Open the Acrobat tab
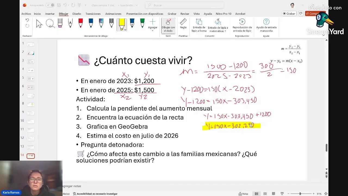The width and height of the screenshot is (348, 196). point(240,14)
